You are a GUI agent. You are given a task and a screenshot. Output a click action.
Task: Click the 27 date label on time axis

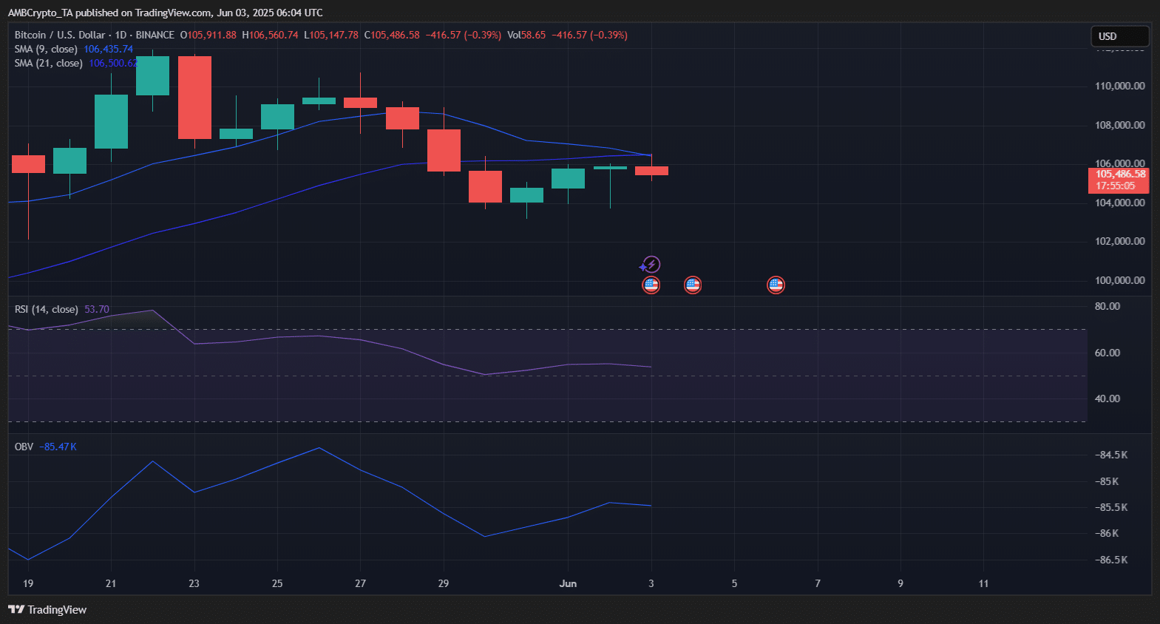click(360, 583)
